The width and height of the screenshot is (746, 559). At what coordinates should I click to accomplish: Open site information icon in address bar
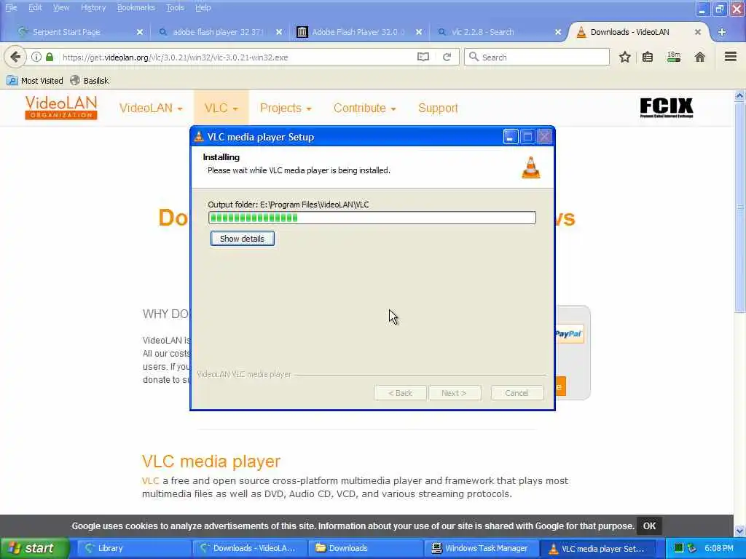coord(36,57)
